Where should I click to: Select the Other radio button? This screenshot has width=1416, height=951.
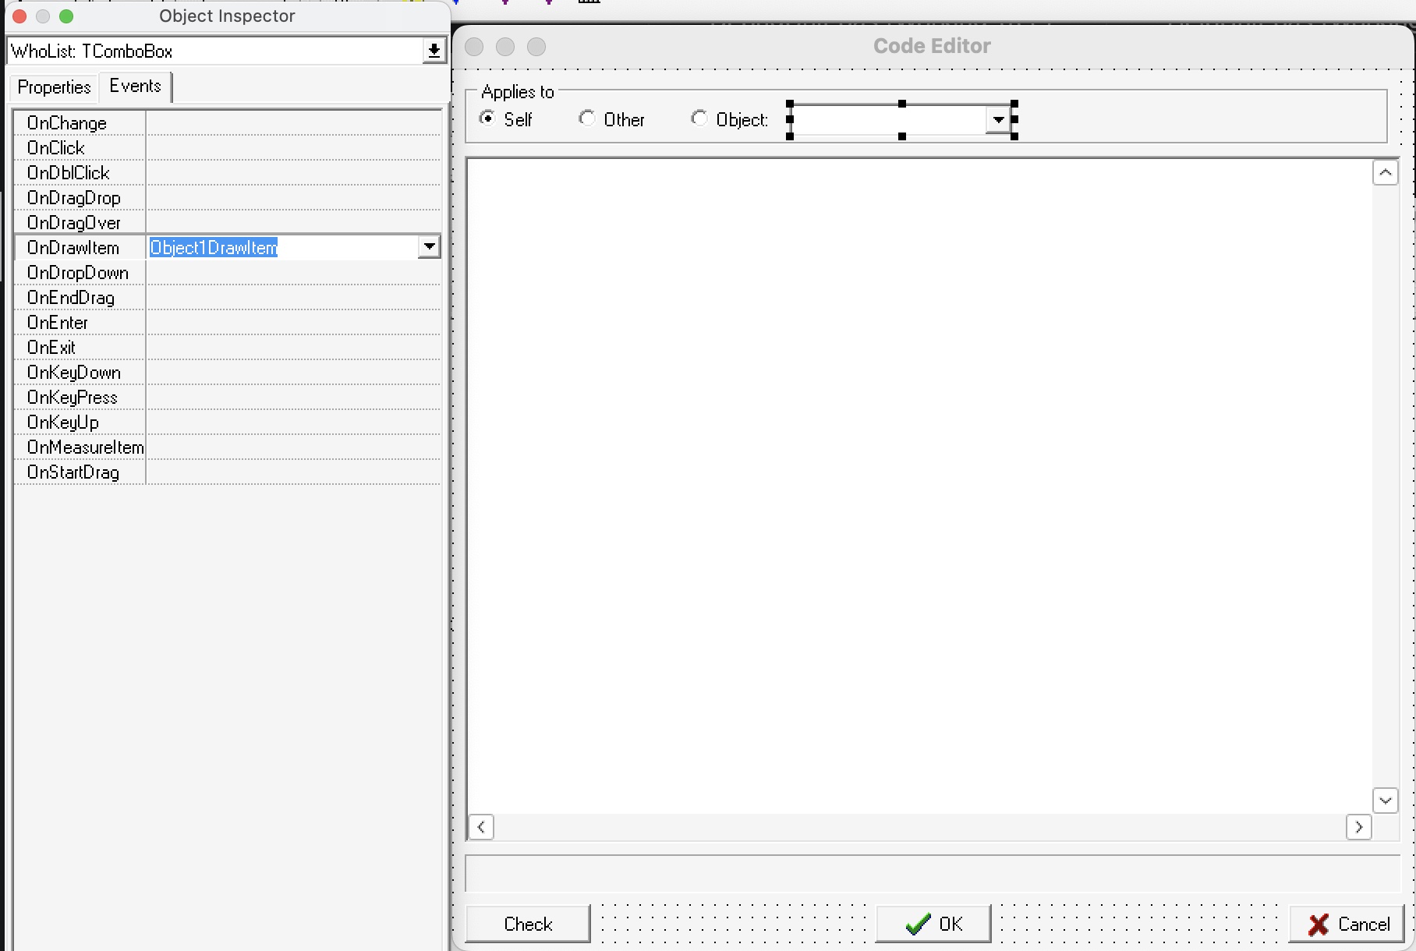(x=586, y=118)
